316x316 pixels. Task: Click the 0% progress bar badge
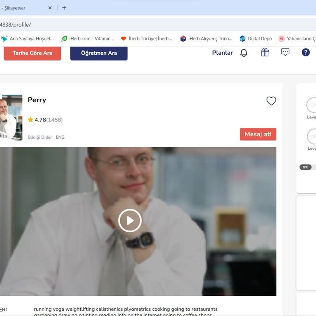(305, 167)
